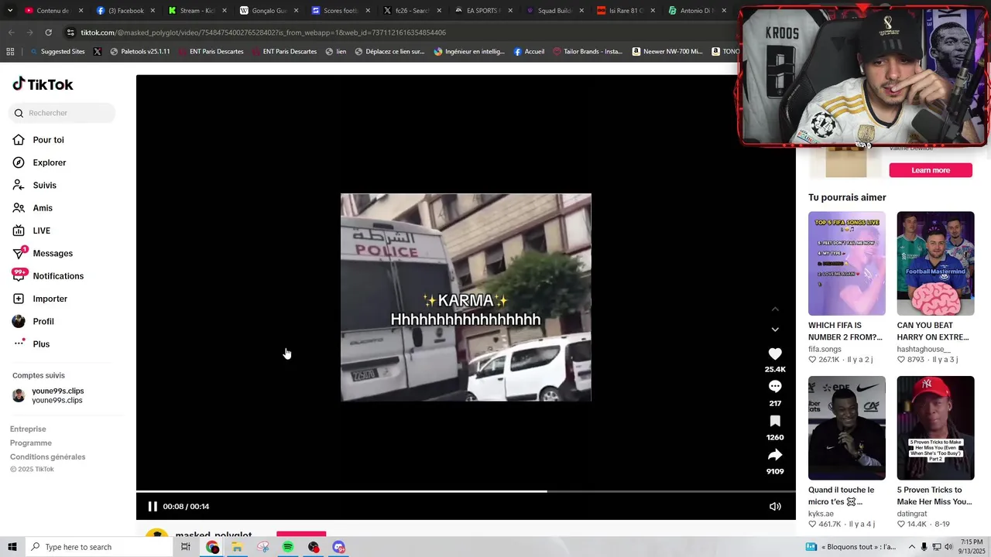The image size is (991, 557).
Task: Open the Suivis page
Action: point(44,186)
